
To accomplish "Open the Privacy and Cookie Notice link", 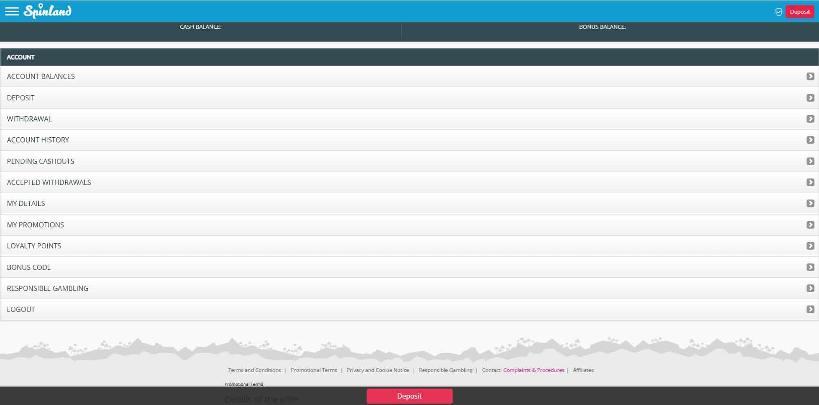I will 377,370.
